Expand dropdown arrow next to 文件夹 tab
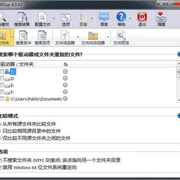The width and height of the screenshot is (180, 180). tap(12, 37)
